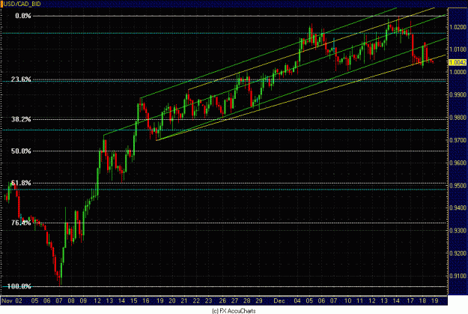Click the 0.9600 price axis label

point(458,163)
